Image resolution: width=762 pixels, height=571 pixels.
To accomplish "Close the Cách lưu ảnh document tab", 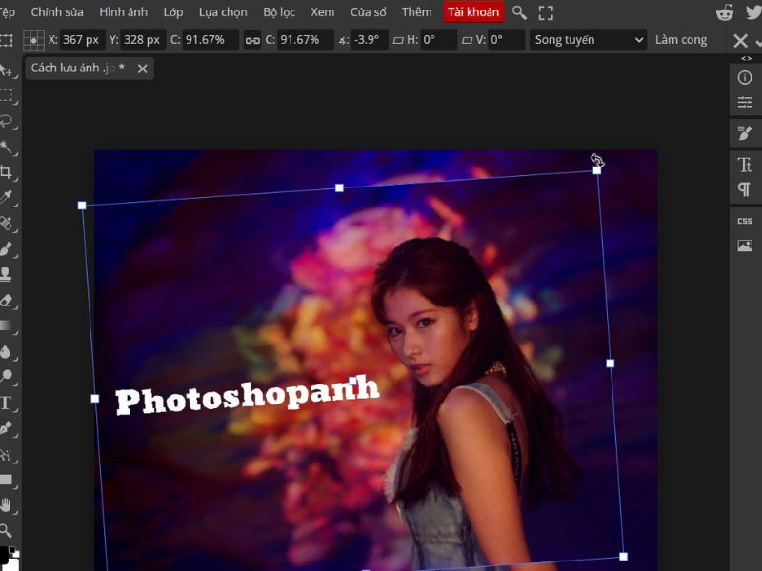I will pyautogui.click(x=142, y=69).
